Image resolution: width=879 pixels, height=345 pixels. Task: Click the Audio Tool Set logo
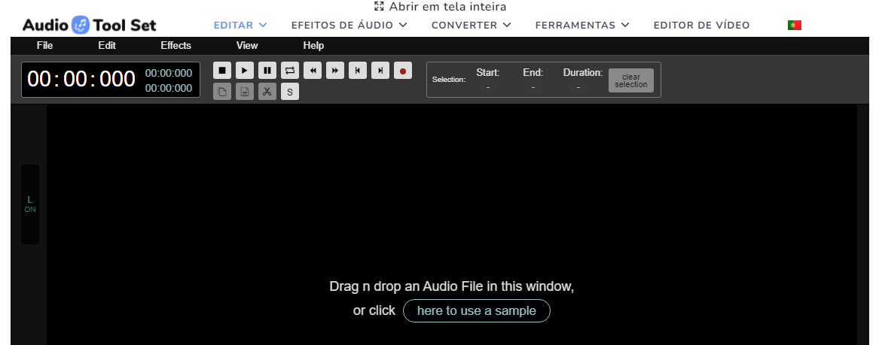click(89, 25)
